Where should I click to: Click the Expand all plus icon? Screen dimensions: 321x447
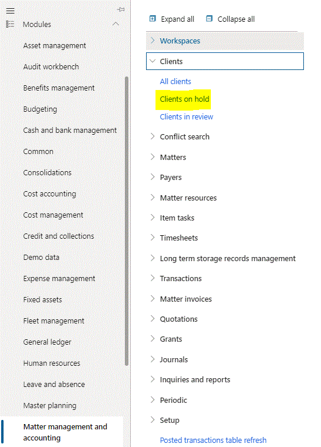coord(153,19)
